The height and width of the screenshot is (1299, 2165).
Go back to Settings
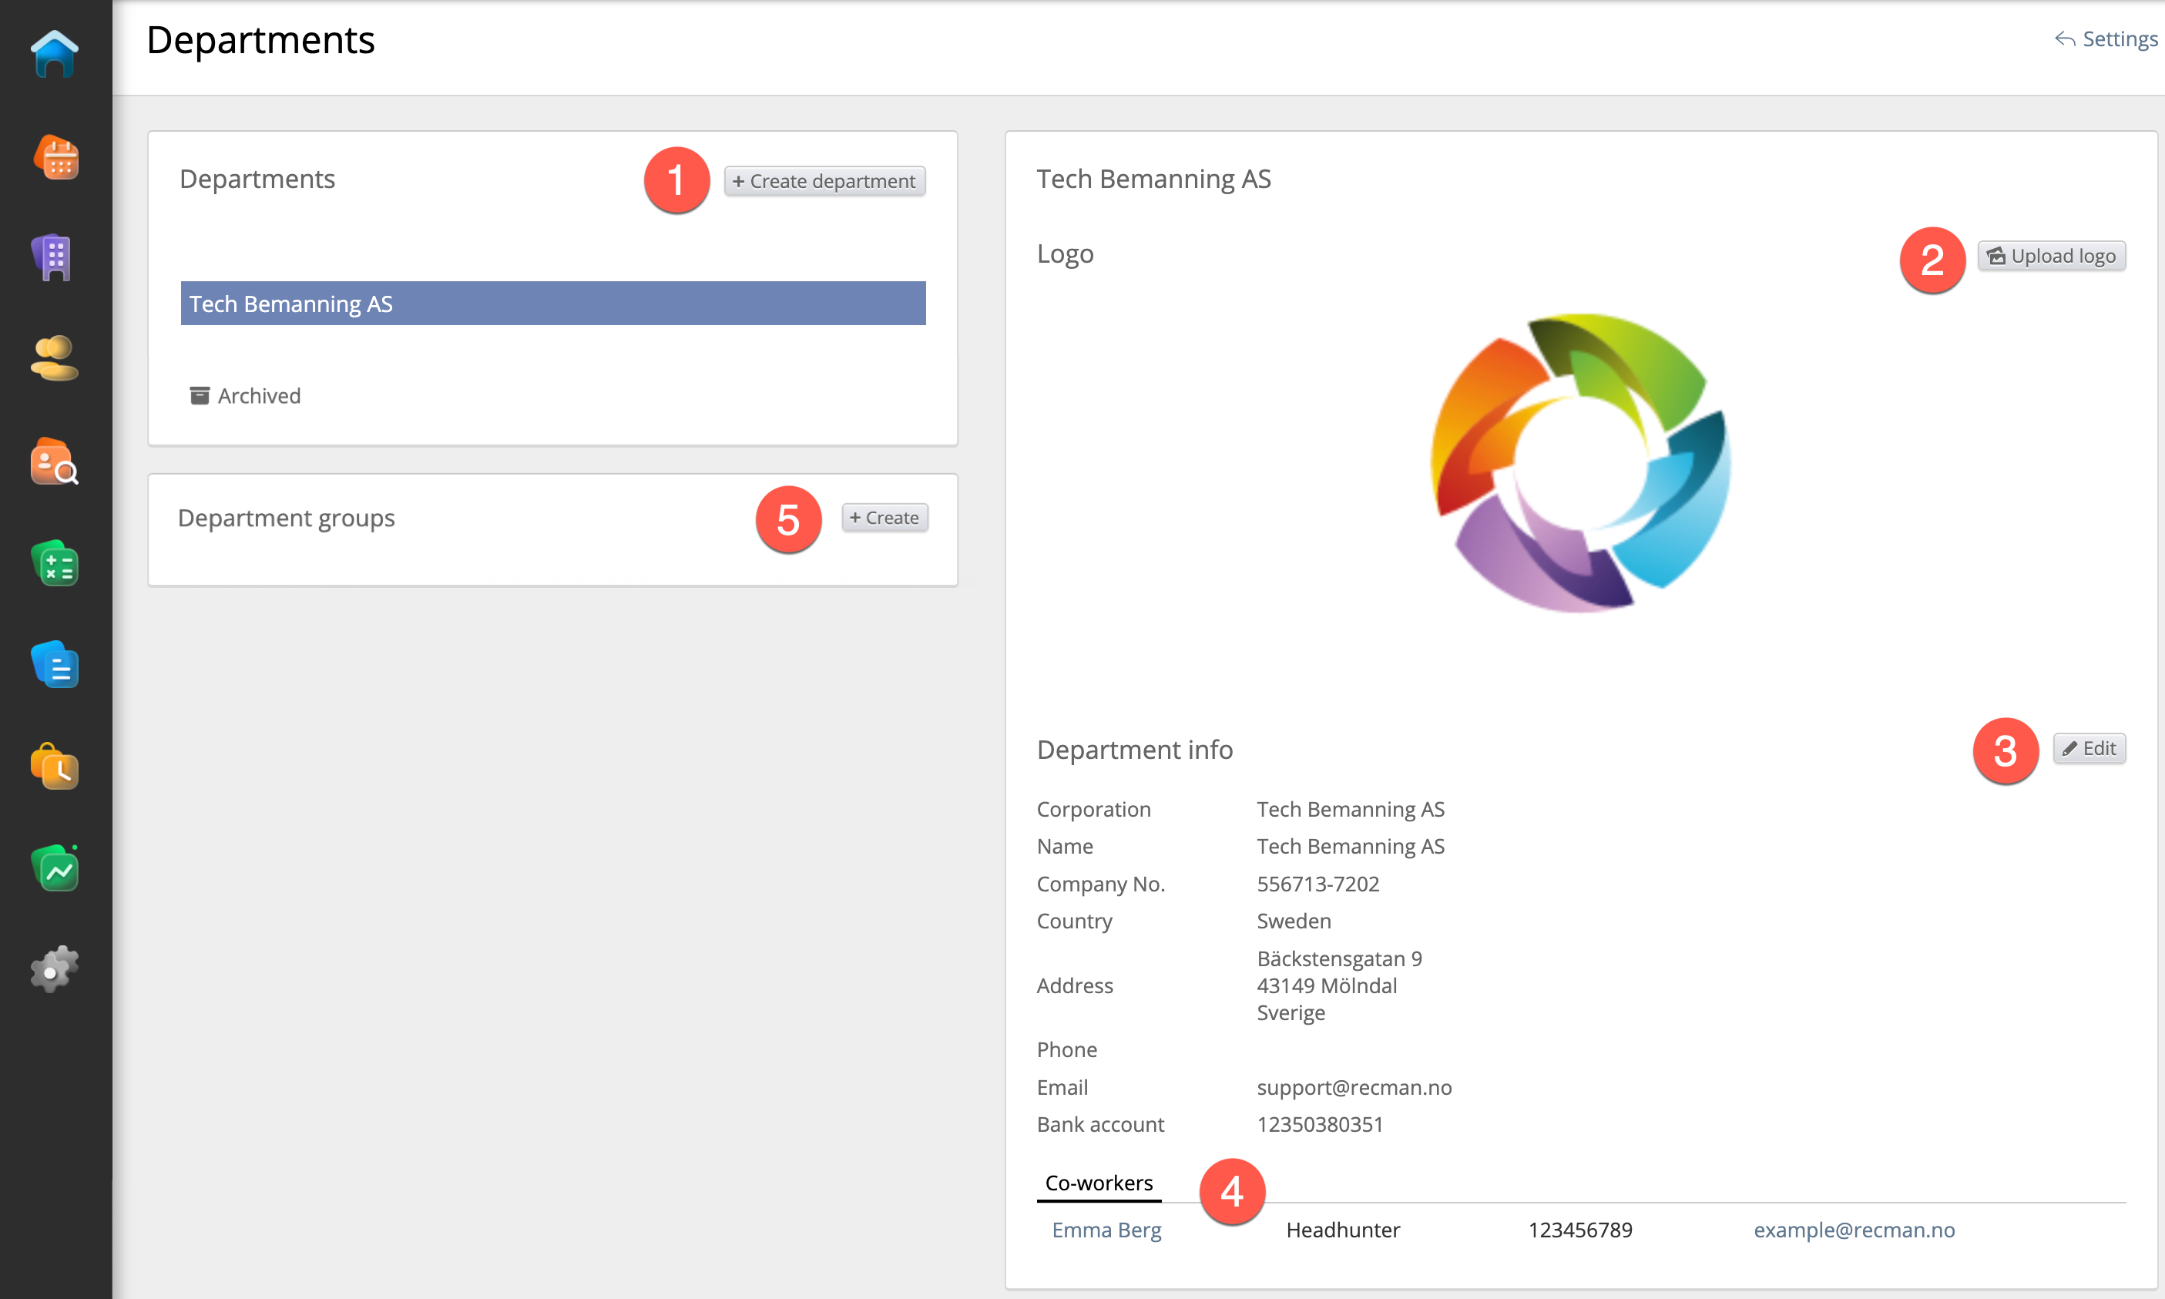click(2106, 39)
